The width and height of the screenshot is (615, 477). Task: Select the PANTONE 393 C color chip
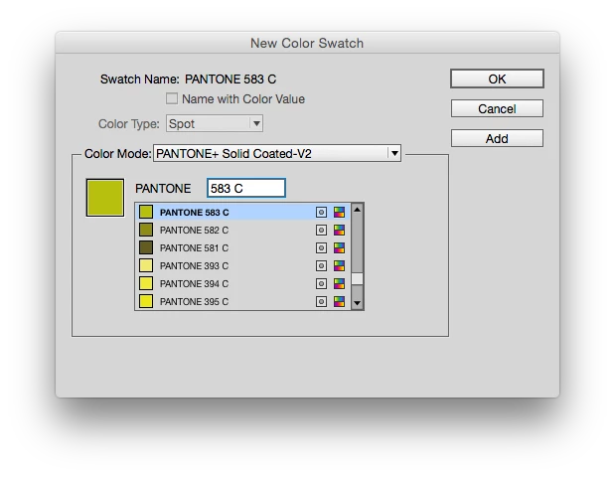coord(146,265)
